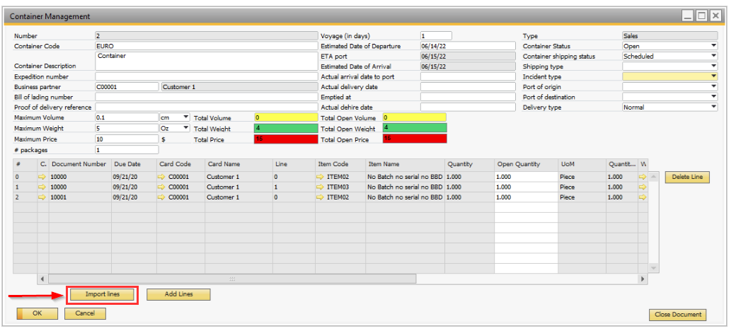Open link arrow next to ITEM02 in row 2

pos(321,198)
